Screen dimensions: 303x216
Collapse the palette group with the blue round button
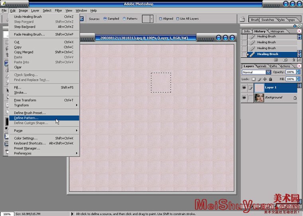pos(295,26)
